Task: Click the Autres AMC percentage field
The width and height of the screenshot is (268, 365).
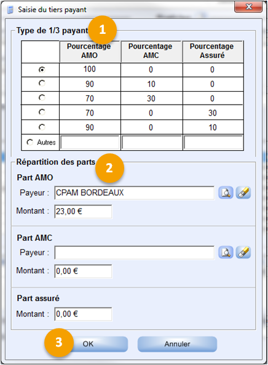Action: click(x=152, y=142)
